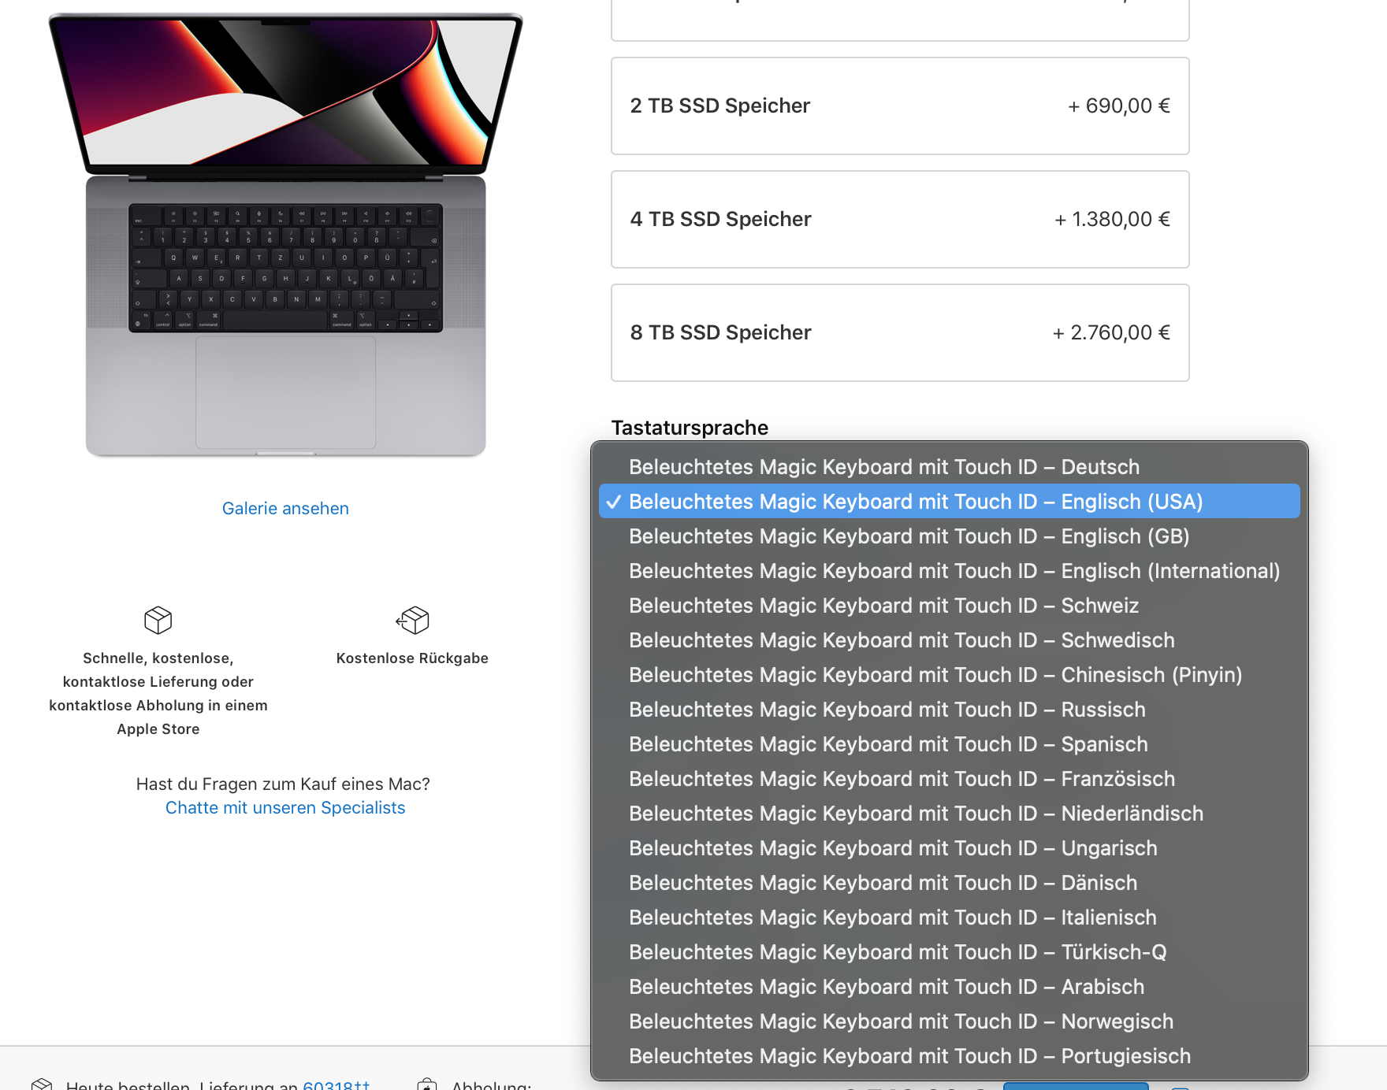Select the Spanisch keyboard entry
This screenshot has width=1387, height=1090.
click(949, 744)
